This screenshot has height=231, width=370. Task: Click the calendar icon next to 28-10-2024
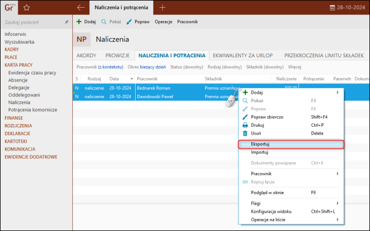(x=332, y=8)
